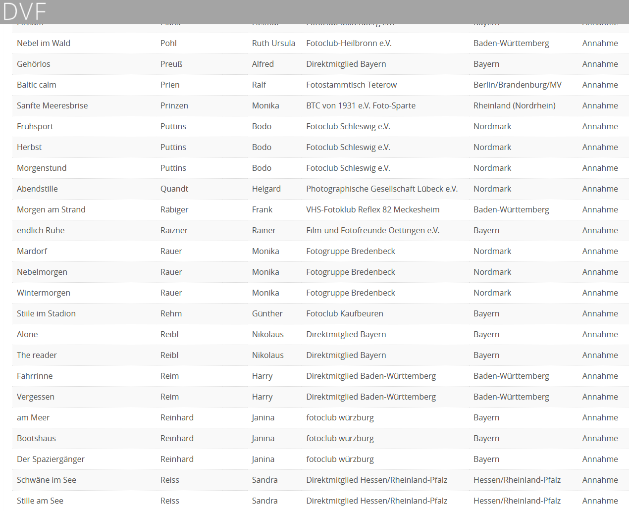Click 'Fotoclub Schleswig e.V.' in the Herbst row

tap(348, 147)
